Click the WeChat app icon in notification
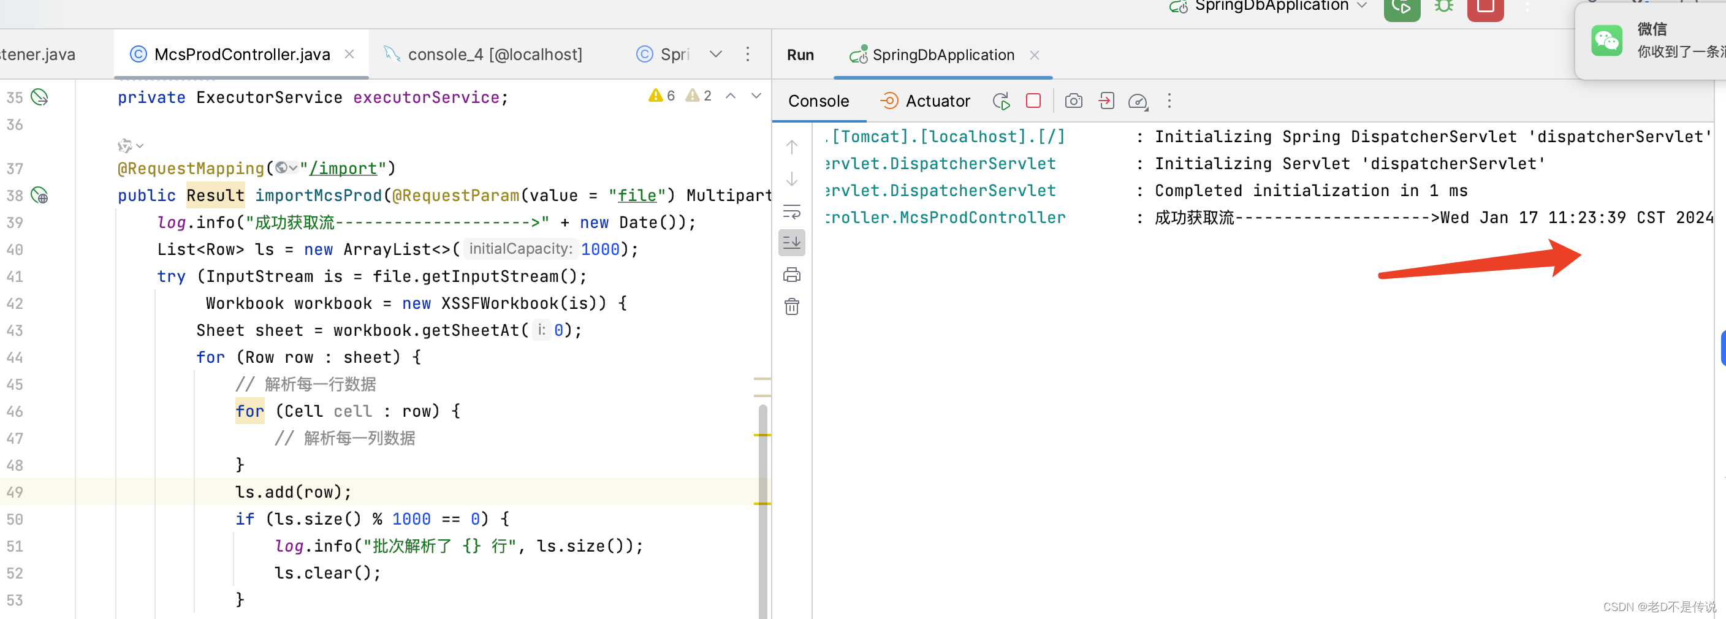 1606,41
